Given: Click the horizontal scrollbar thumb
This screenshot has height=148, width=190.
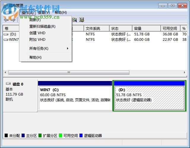Looking at the screenshot, I should tap(69, 73).
